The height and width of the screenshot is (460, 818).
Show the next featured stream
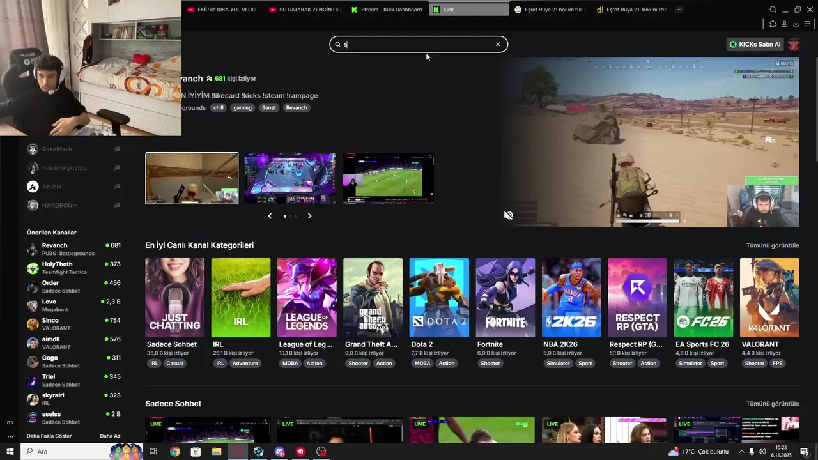click(x=309, y=216)
